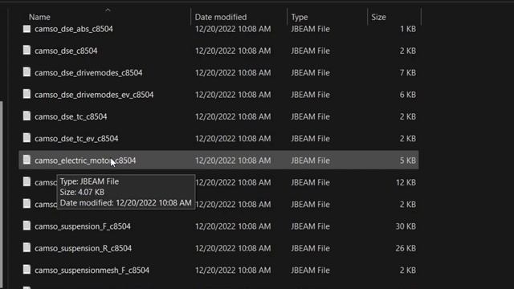Sort by Size column header
The height and width of the screenshot is (289, 514).
click(378, 17)
